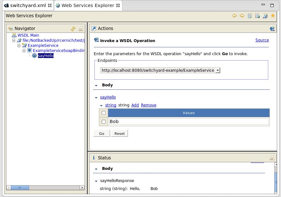281x197 pixels.
Task: Clear the Navigator pane with eraser icon
Action: [x=81, y=29]
